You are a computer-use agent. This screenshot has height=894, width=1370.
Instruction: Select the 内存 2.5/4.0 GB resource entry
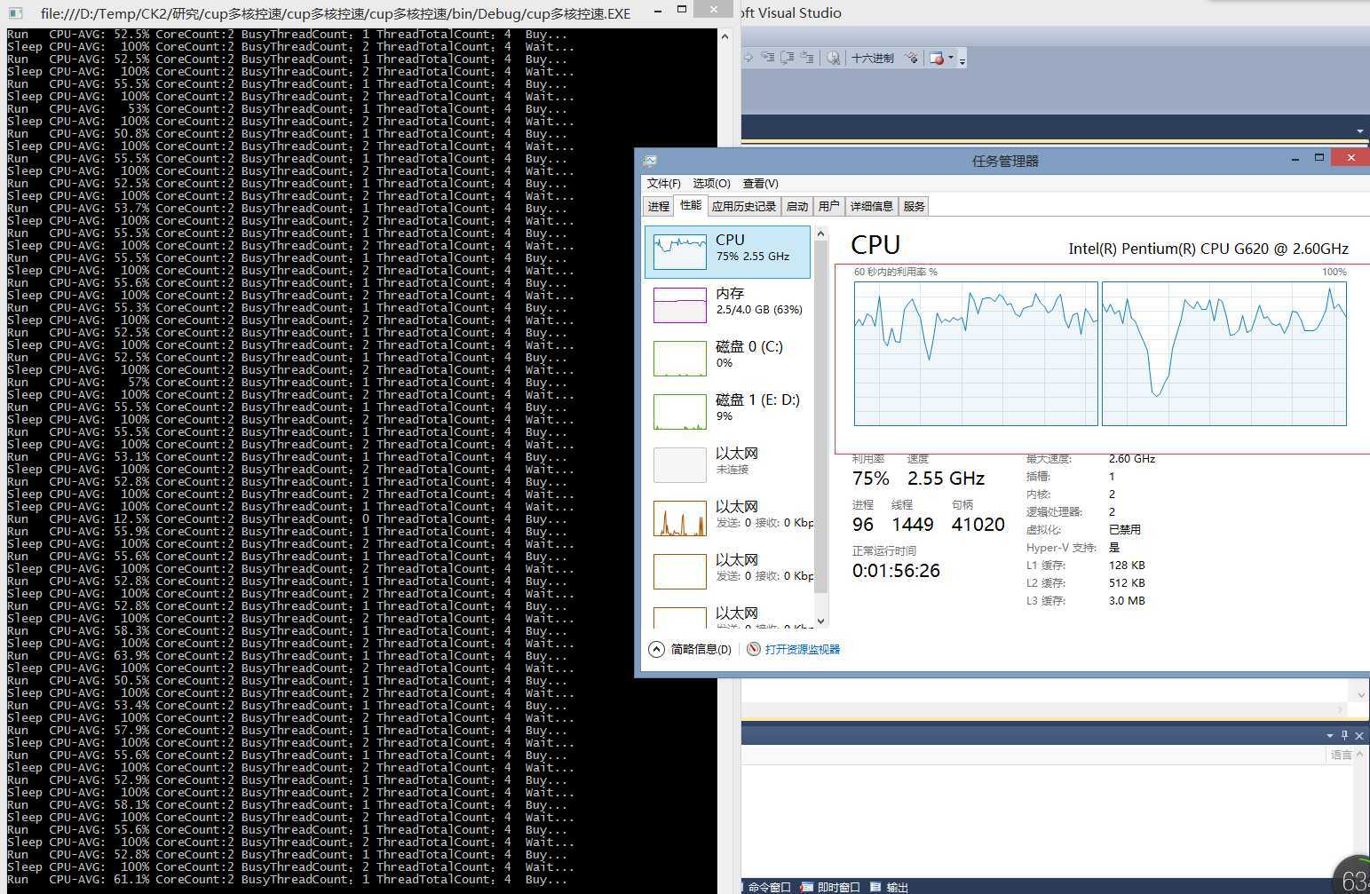coord(728,305)
